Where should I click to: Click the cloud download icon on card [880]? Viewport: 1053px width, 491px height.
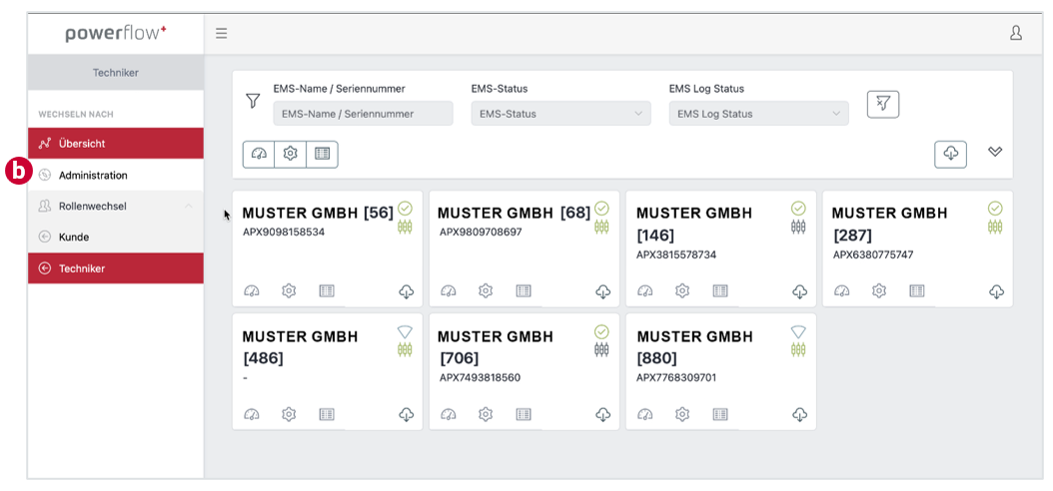799,414
